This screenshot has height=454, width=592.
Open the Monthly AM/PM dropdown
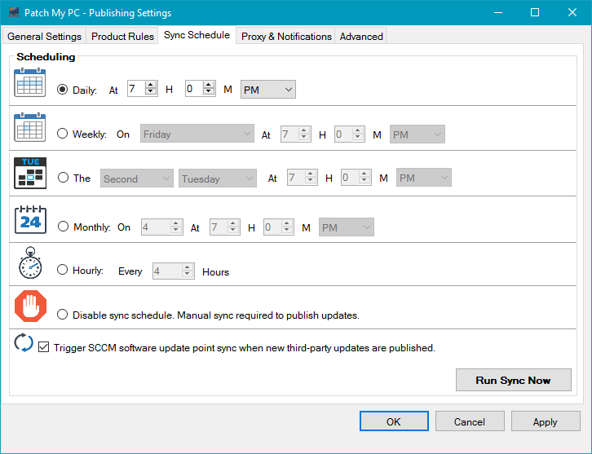click(x=347, y=227)
